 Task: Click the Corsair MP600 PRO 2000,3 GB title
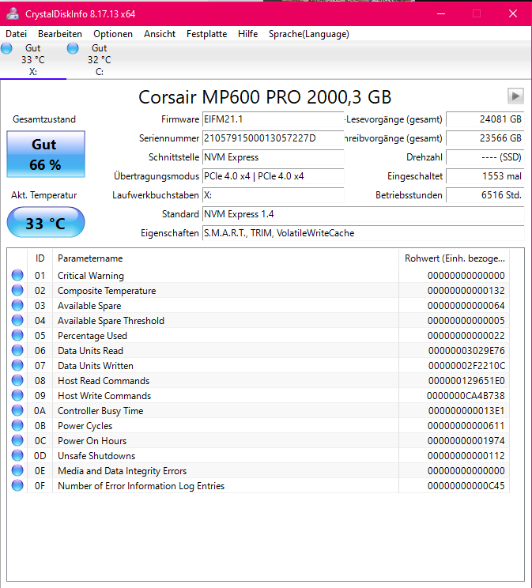pyautogui.click(x=265, y=97)
